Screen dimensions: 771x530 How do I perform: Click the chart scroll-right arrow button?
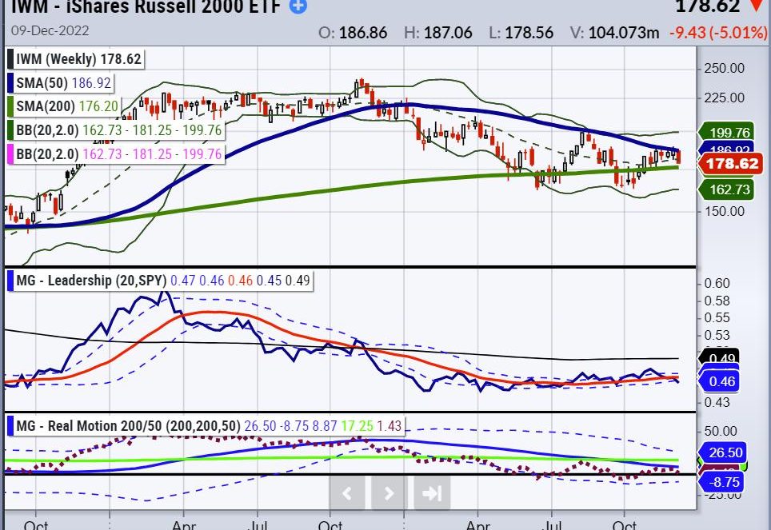(x=389, y=493)
